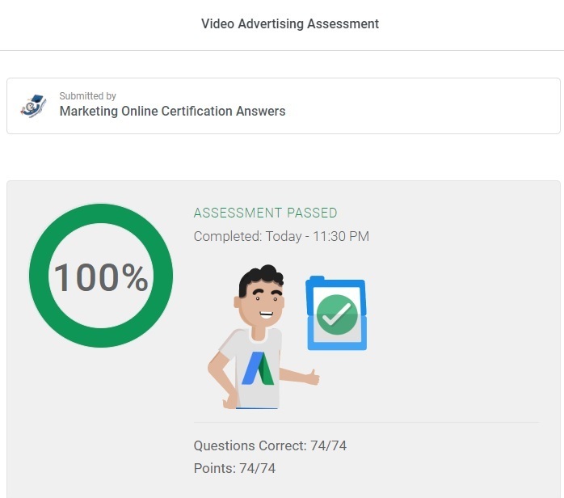Image resolution: width=564 pixels, height=498 pixels.
Task: Click the Video Advertising Assessment title
Action: pyautogui.click(x=290, y=23)
